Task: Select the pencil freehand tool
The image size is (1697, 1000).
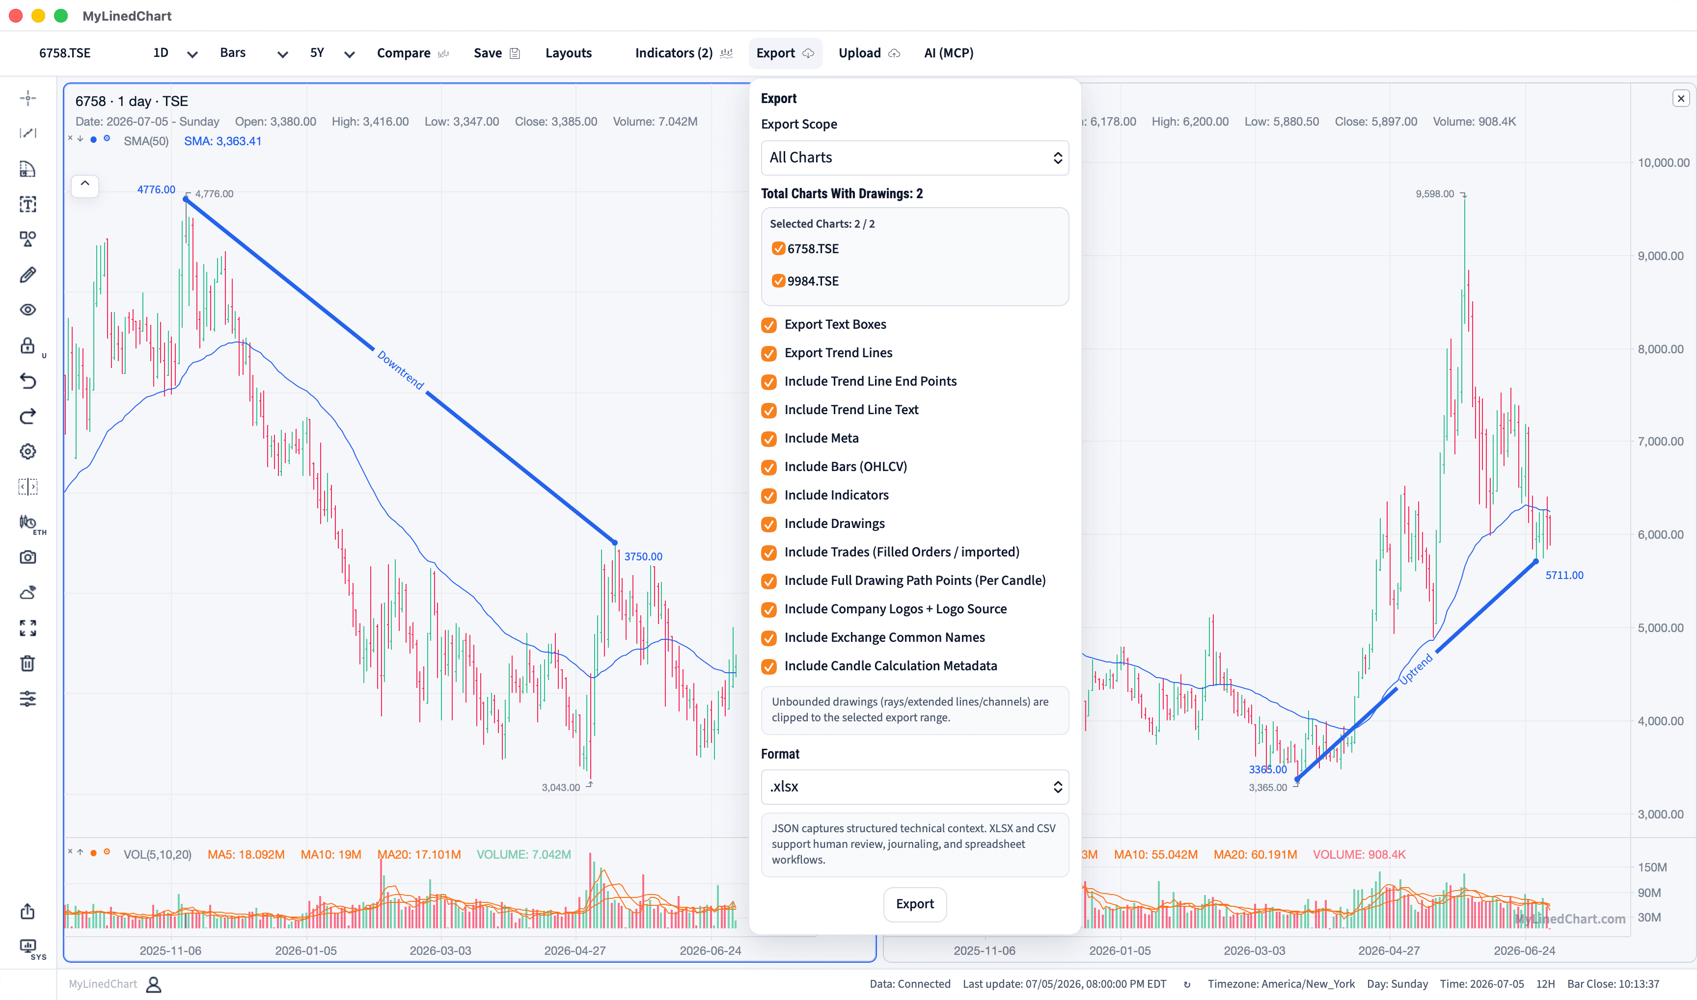Action: pyautogui.click(x=27, y=274)
